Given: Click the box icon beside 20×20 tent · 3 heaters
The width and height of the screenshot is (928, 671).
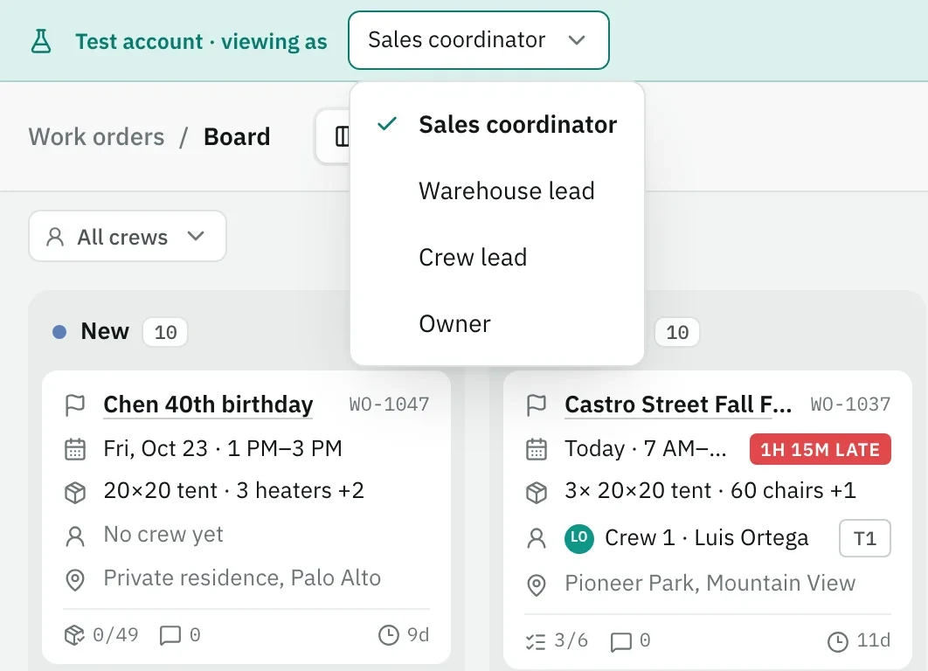Looking at the screenshot, I should point(75,492).
